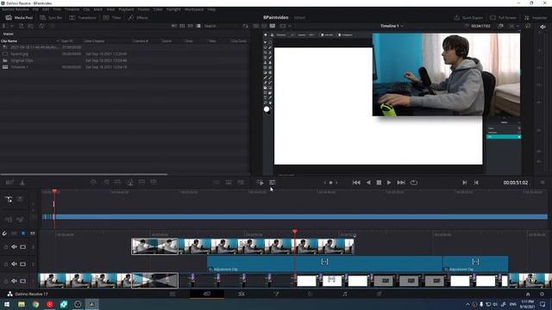The height and width of the screenshot is (310, 552).
Task: Click the Close Up edit icon
Action: [130, 183]
